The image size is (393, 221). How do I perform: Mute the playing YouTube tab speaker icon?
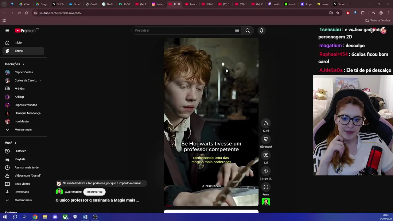click(x=174, y=4)
